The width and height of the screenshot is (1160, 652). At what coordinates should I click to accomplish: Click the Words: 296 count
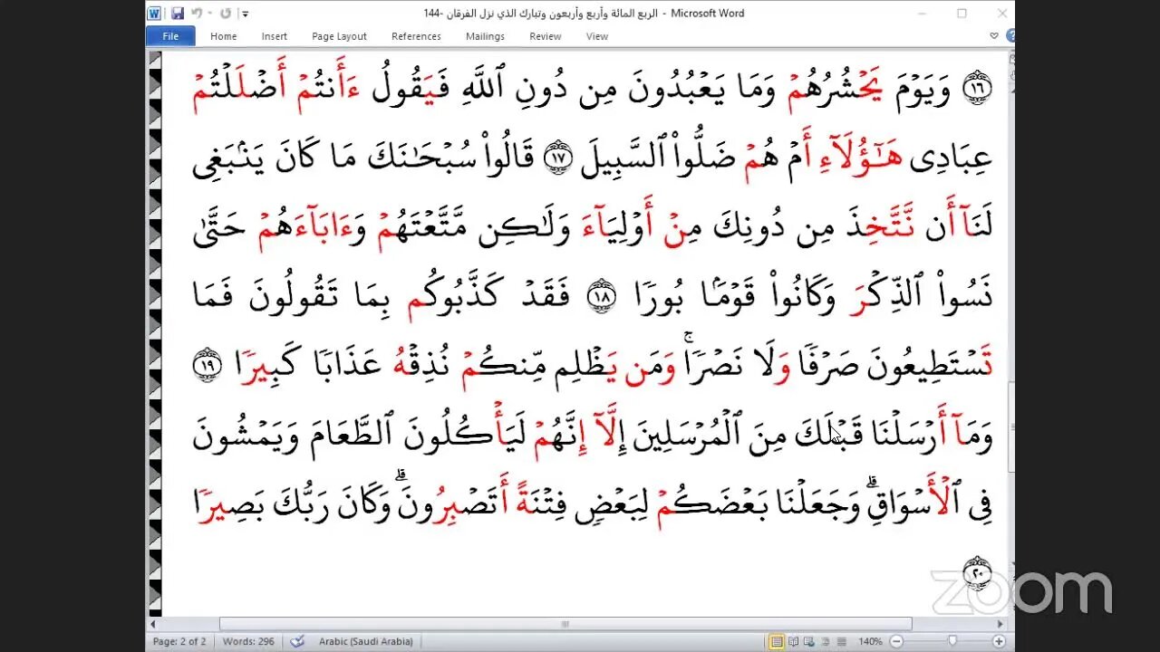(249, 641)
